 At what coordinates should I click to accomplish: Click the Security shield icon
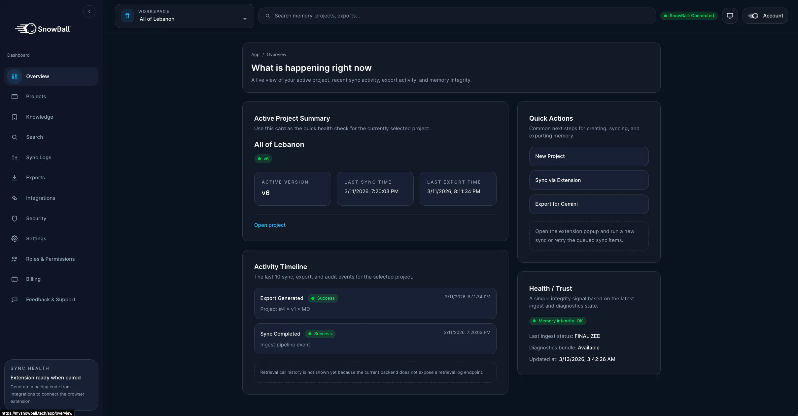click(15, 219)
